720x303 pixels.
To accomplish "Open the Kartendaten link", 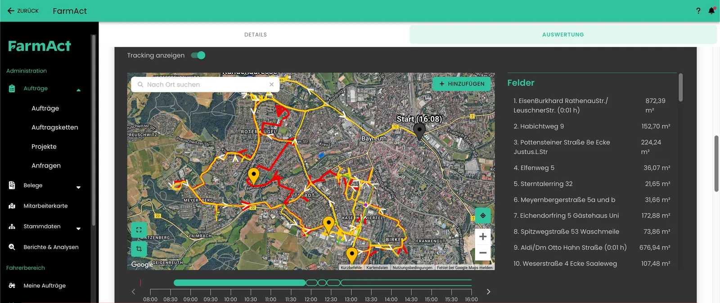I will (x=377, y=267).
